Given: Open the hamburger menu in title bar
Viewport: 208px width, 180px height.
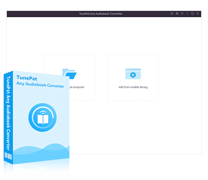Looking at the screenshot, I should click(x=182, y=14).
